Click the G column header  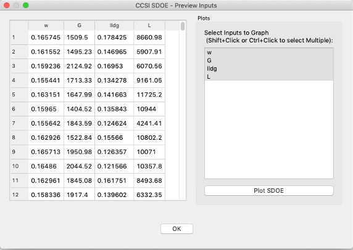click(79, 25)
